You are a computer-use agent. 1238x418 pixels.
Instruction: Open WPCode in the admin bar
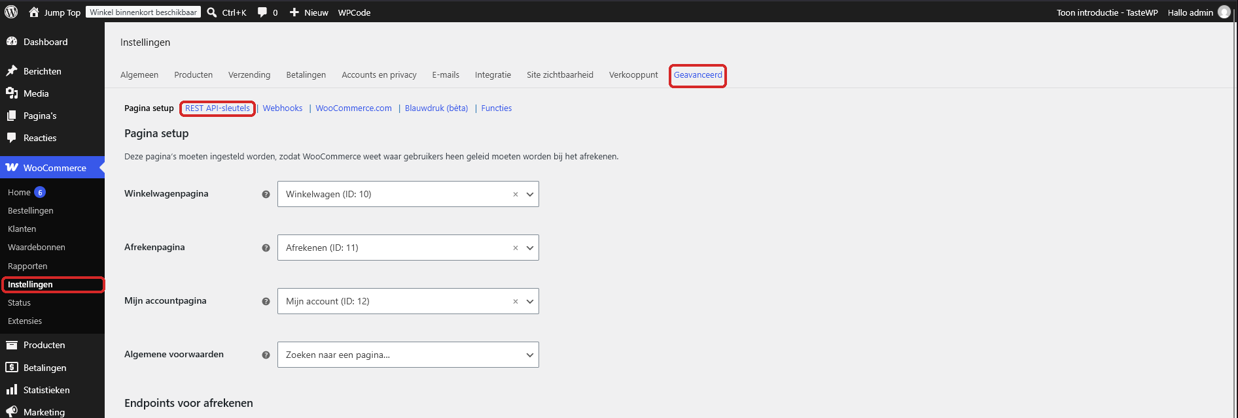tap(354, 12)
